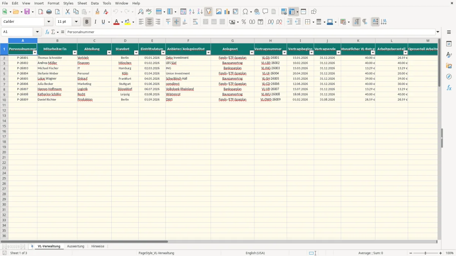Switch to the Auswertung sheet tab
This screenshot has width=456, height=256.
pos(76,246)
